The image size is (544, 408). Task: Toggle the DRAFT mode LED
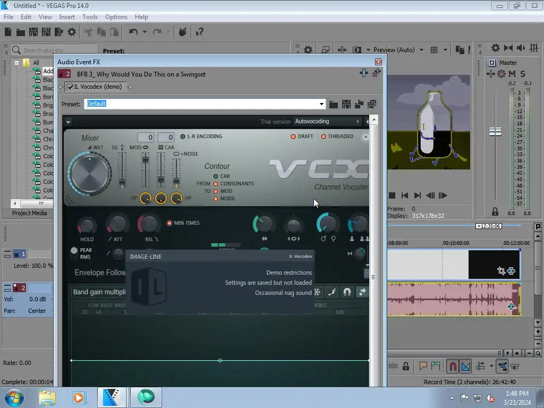click(293, 137)
